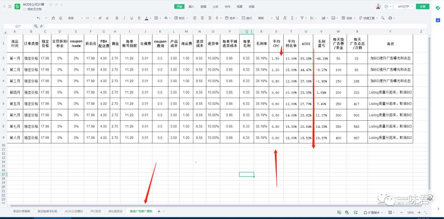This screenshot has width=444, height=219.
Task: Toggle Bold formatting
Action: (117, 18)
